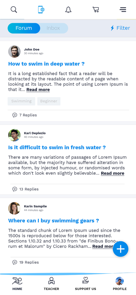
Task: Open the Teacher tab icon
Action: pyautogui.click(x=51, y=281)
